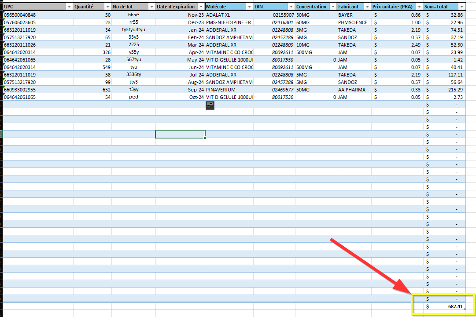Image resolution: width=476 pixels, height=317 pixels.
Task: Select the AA PHARMA manufacturer cell
Action: coord(354,90)
